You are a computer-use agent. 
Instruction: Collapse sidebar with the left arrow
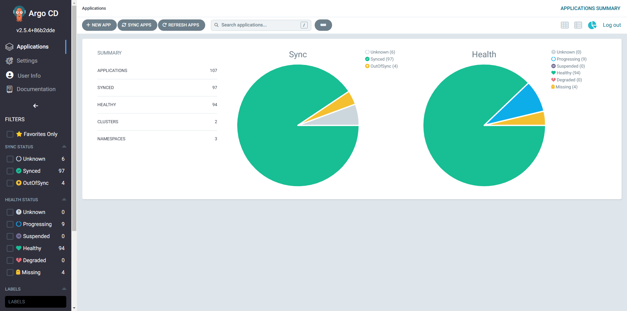pyautogui.click(x=35, y=106)
